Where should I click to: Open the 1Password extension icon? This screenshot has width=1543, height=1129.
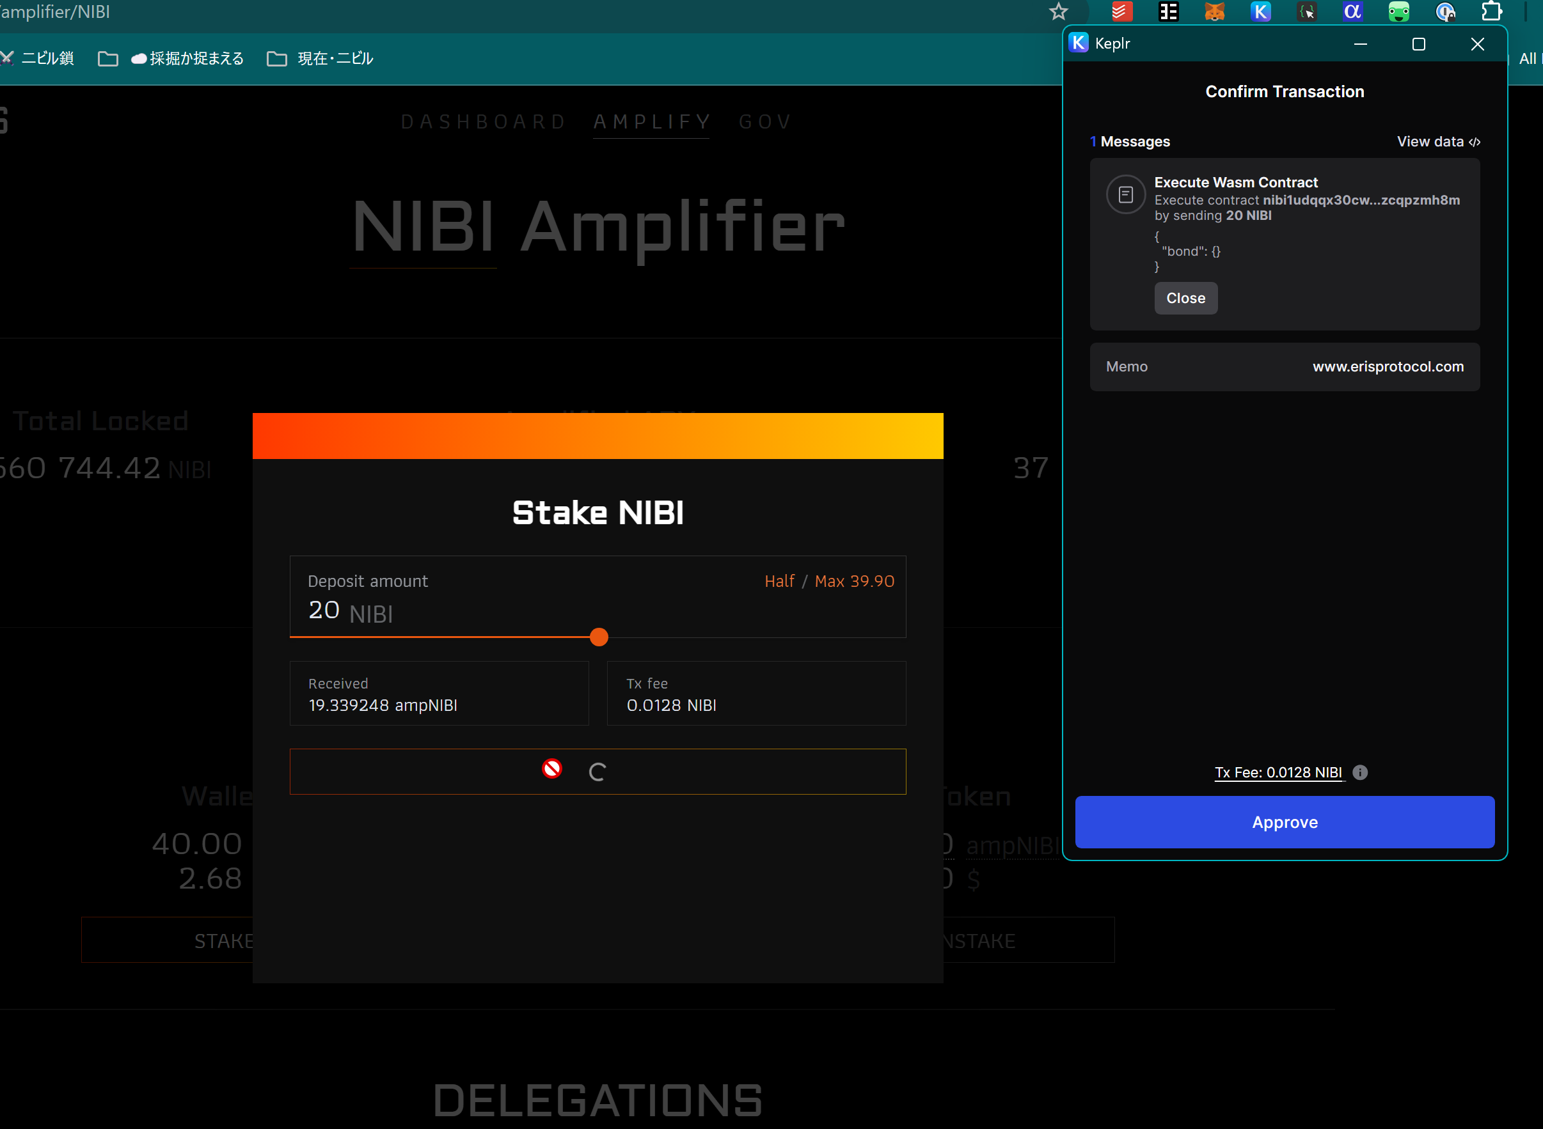[1444, 12]
